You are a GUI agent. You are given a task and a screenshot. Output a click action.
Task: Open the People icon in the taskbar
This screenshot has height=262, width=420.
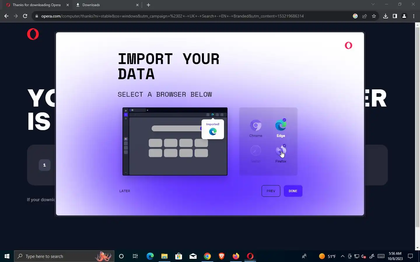304,256
